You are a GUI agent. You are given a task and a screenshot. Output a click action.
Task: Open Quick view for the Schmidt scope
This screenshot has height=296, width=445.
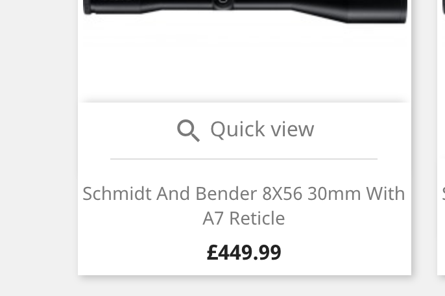point(245,130)
